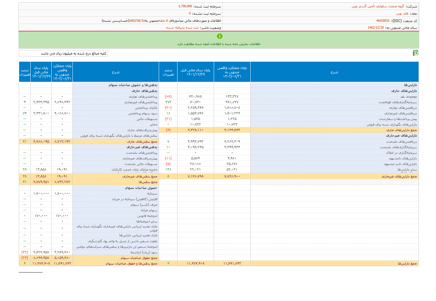Select the row label دارایی‌های ثابت مشهود

click(400, 164)
